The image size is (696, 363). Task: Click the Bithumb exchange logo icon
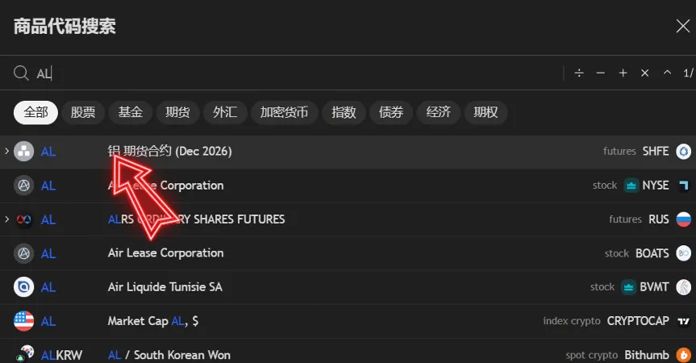click(683, 355)
